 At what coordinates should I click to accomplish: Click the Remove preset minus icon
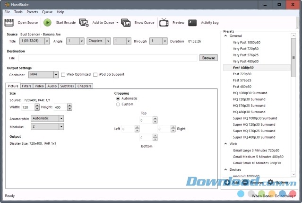245,182
